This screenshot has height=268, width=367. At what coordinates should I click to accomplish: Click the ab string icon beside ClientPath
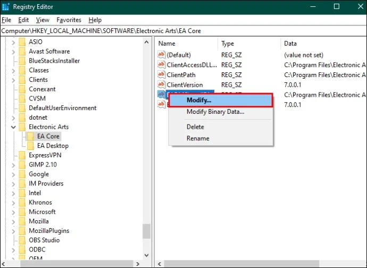tap(162, 75)
